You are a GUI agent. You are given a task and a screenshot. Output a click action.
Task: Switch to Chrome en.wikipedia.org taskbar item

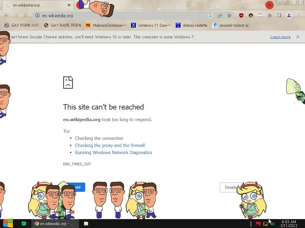(x=55, y=224)
